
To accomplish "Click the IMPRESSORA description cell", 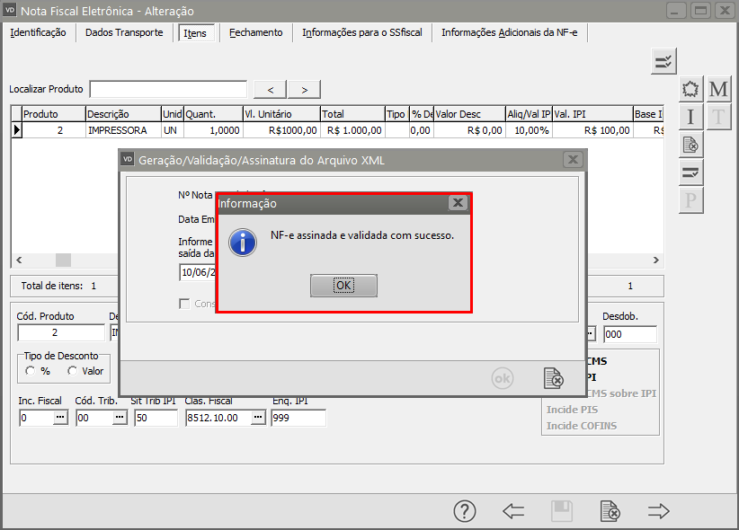I will click(123, 130).
